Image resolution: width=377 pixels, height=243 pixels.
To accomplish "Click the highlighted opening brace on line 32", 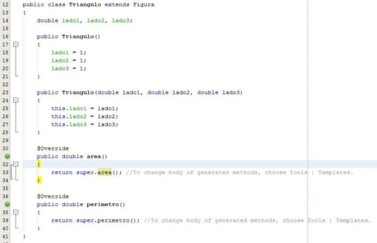I will (x=39, y=164).
